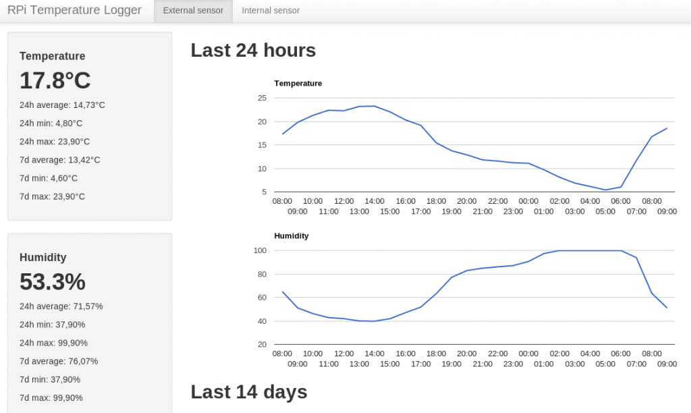
Task: Click the Last 14 days heading
Action: 249,391
